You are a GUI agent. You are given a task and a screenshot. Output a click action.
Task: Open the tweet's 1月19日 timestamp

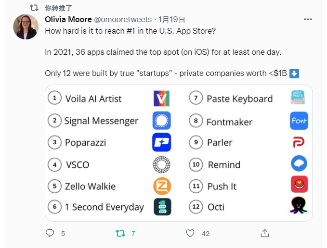(x=172, y=20)
